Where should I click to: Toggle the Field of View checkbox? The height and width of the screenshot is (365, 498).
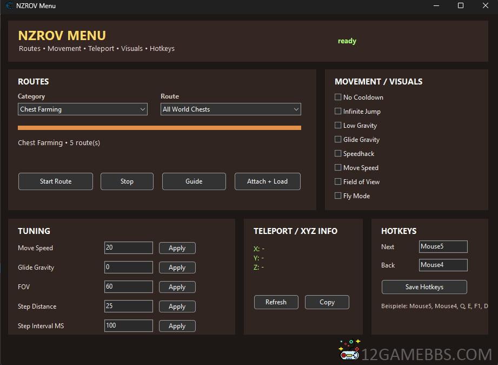(x=338, y=181)
